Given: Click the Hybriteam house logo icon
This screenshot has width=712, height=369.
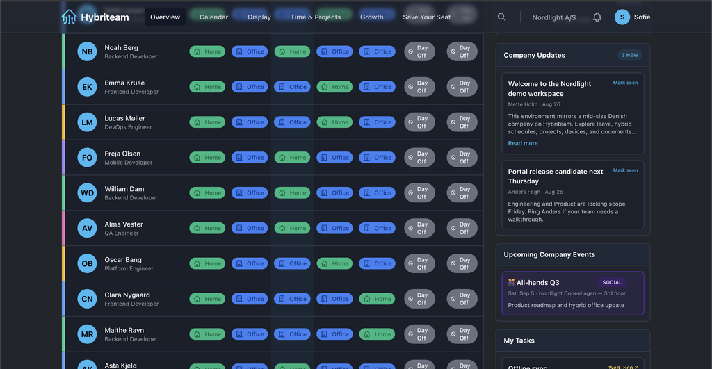Looking at the screenshot, I should pos(69,17).
